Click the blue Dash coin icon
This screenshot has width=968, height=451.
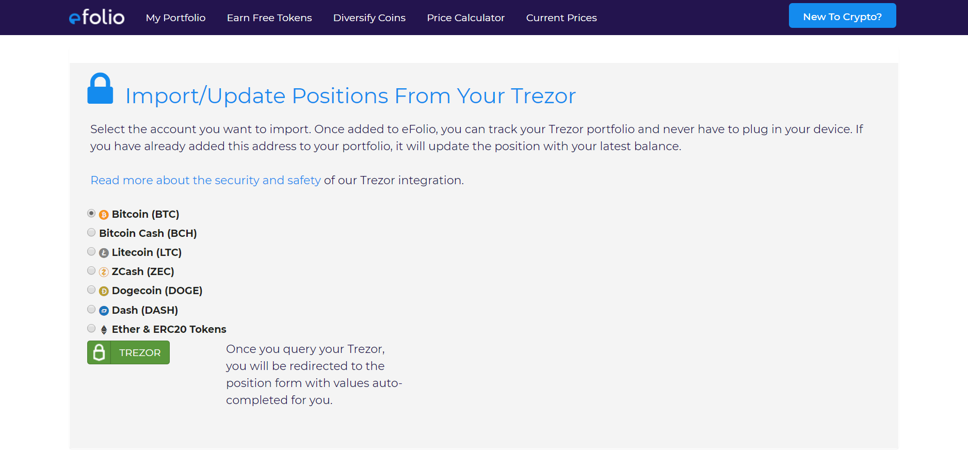click(x=104, y=311)
